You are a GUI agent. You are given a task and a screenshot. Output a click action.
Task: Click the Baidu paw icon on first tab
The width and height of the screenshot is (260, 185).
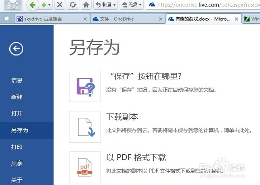(19, 19)
